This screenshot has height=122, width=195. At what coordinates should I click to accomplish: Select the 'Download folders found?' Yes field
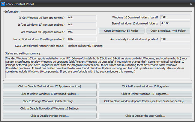(175, 17)
